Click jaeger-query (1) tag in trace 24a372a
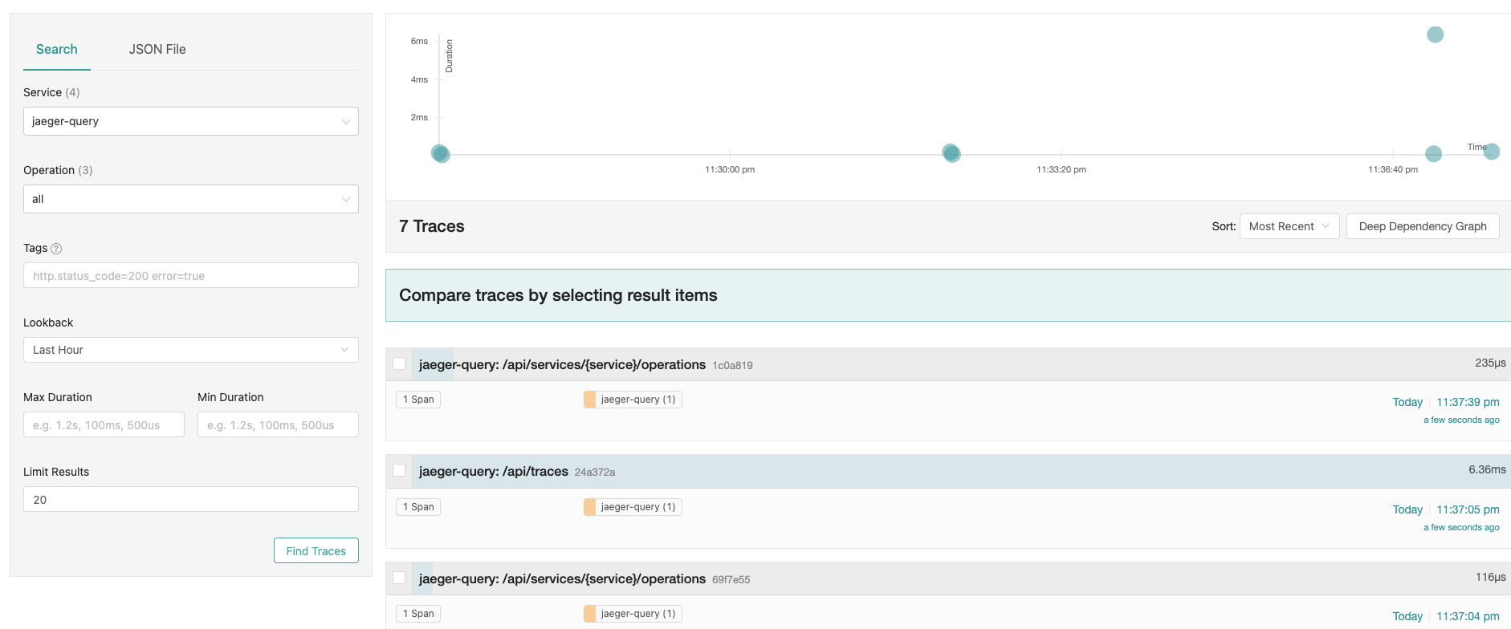This screenshot has height=629, width=1511. point(633,507)
